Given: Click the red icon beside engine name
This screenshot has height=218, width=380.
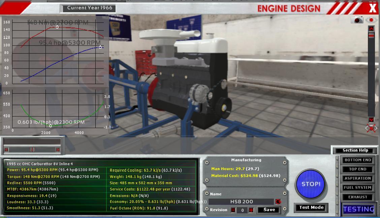Looking at the screenshot, I should point(278,202).
